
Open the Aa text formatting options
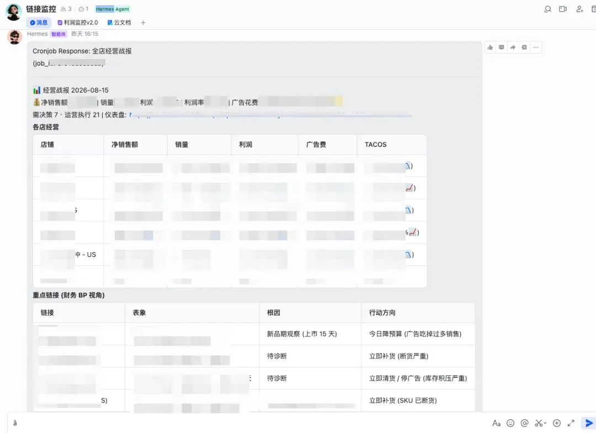click(x=496, y=423)
